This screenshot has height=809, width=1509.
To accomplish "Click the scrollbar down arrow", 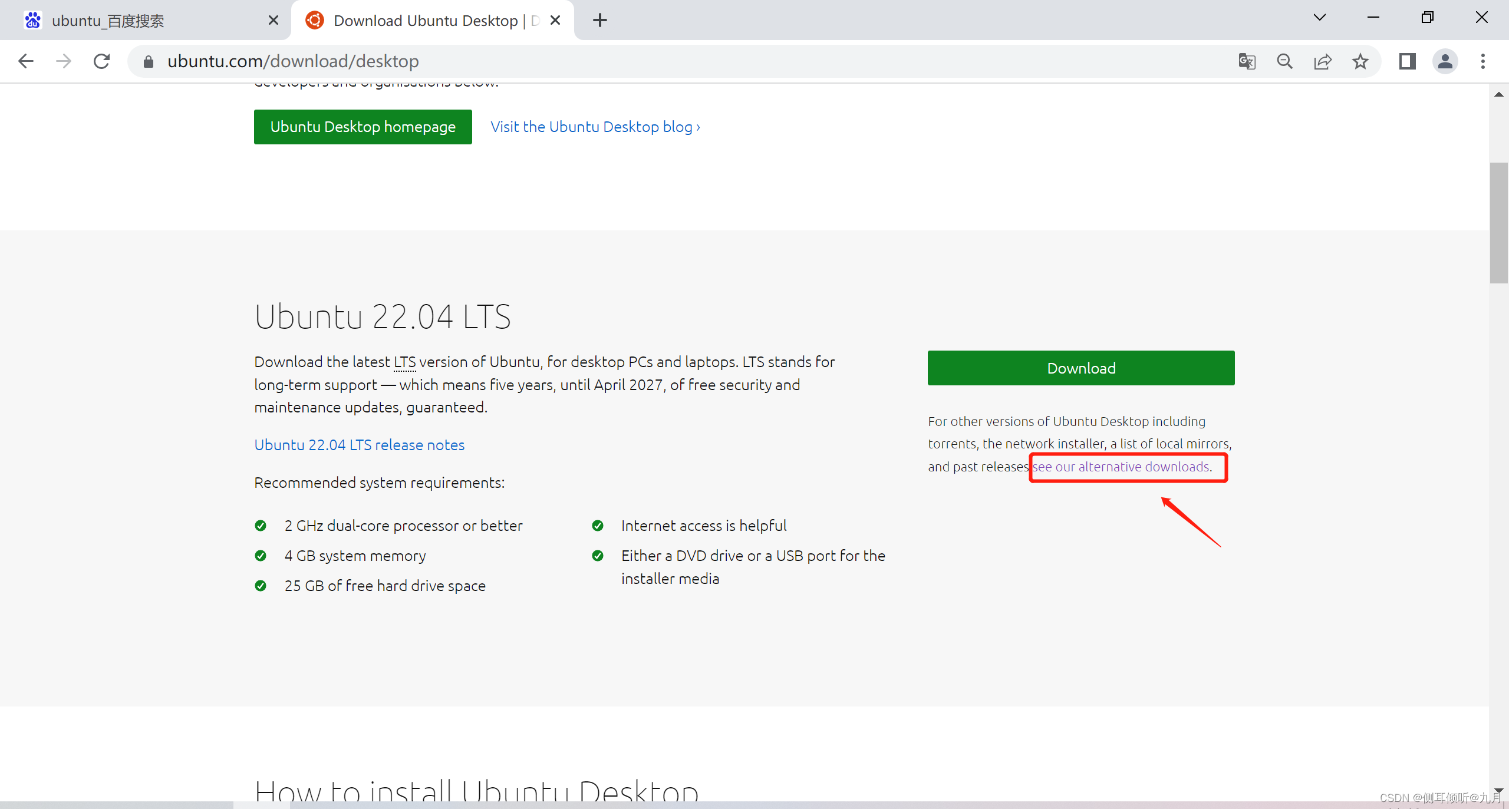I will pyautogui.click(x=1499, y=791).
